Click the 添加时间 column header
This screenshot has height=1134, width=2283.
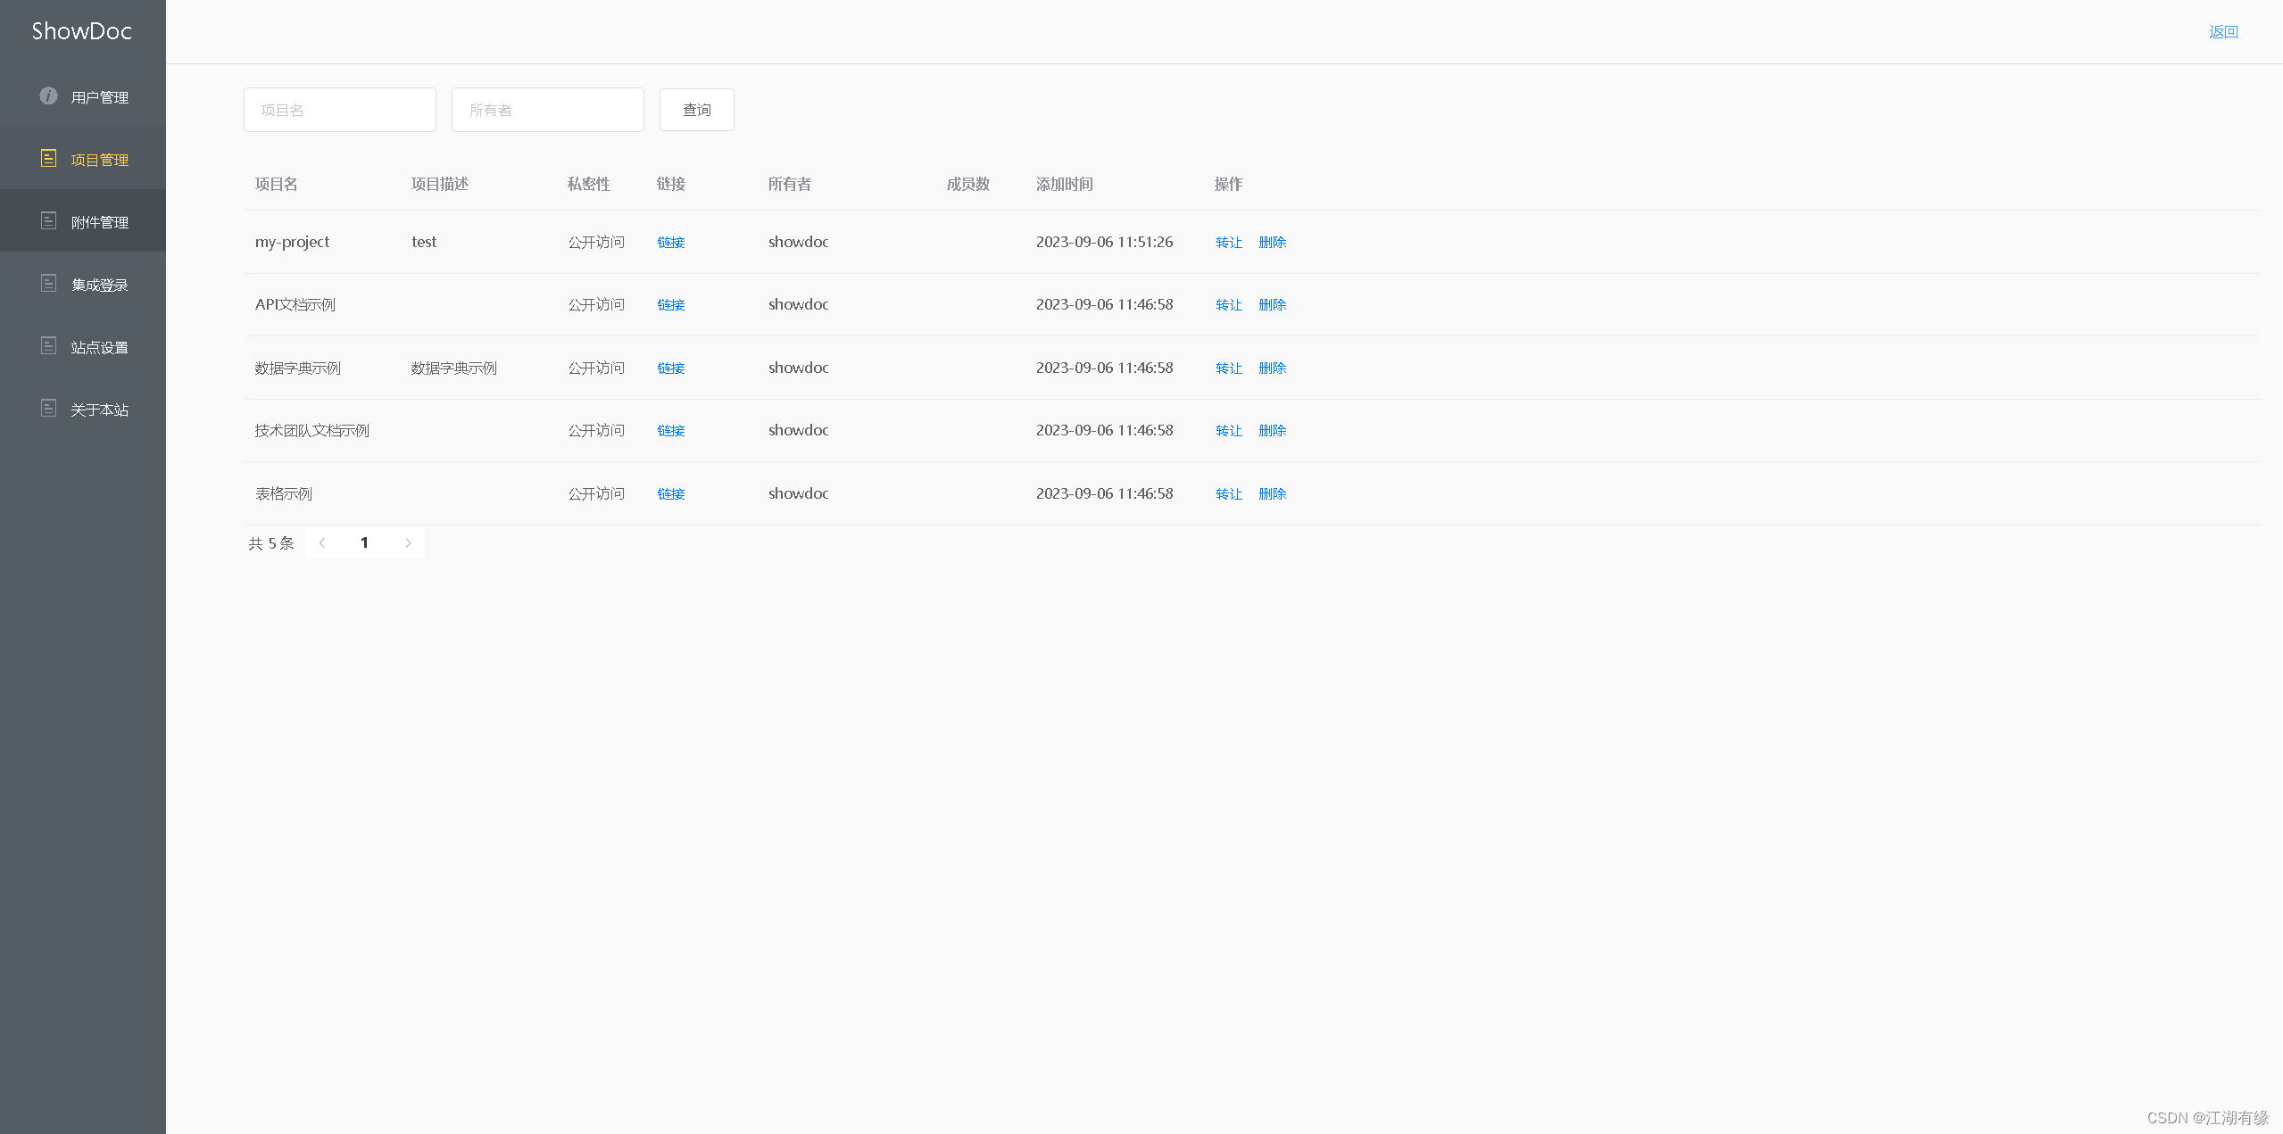tap(1065, 185)
